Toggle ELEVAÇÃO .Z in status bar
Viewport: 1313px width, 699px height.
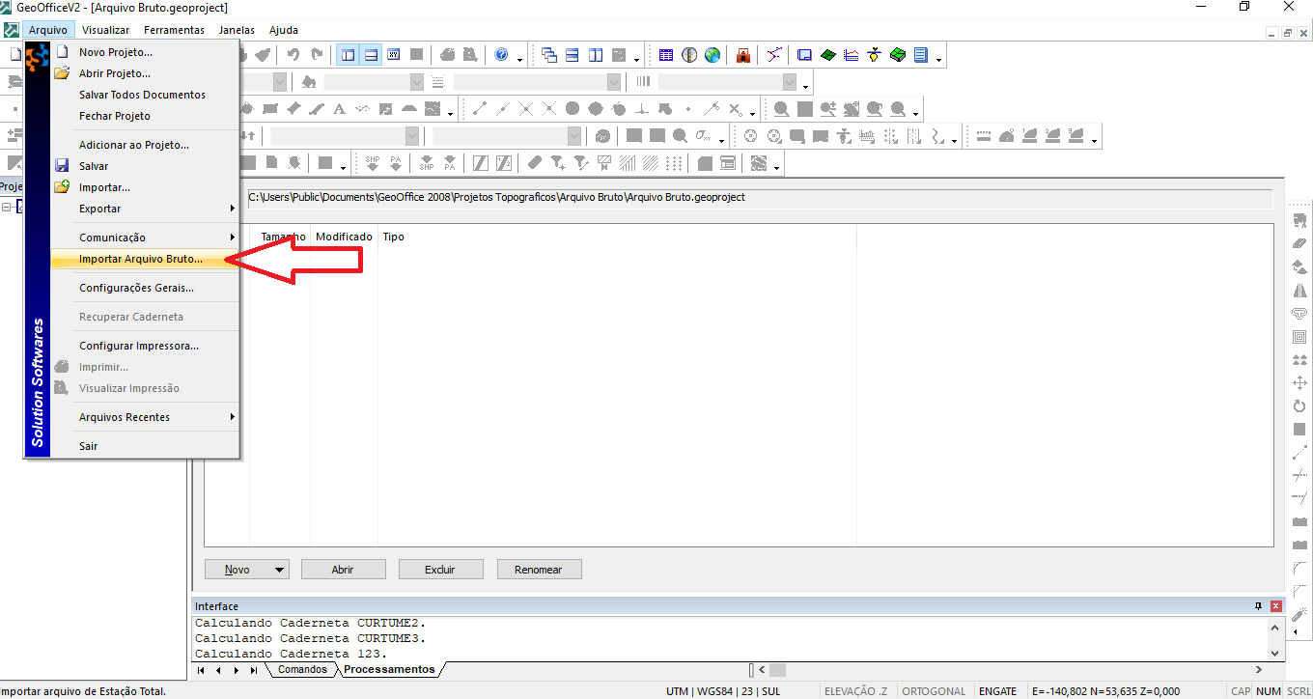tap(855, 691)
